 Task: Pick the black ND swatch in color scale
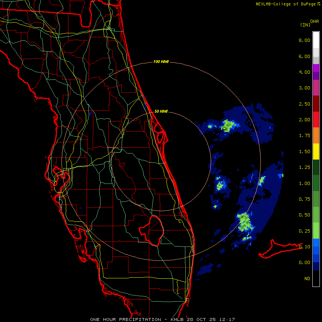coord(316,278)
